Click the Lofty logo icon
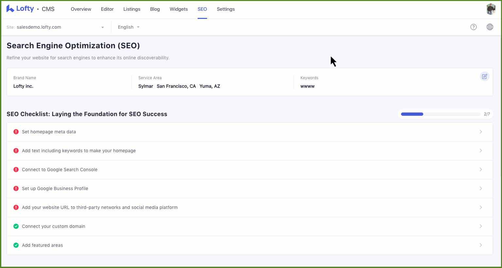 (x=10, y=8)
